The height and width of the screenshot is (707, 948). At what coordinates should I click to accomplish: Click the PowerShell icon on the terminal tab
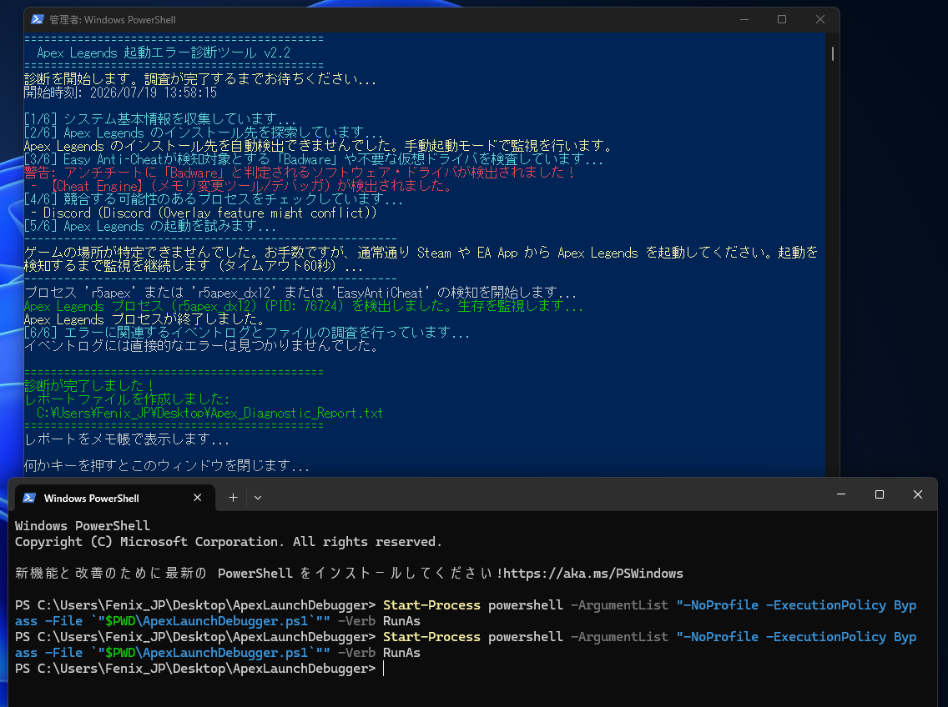29,498
